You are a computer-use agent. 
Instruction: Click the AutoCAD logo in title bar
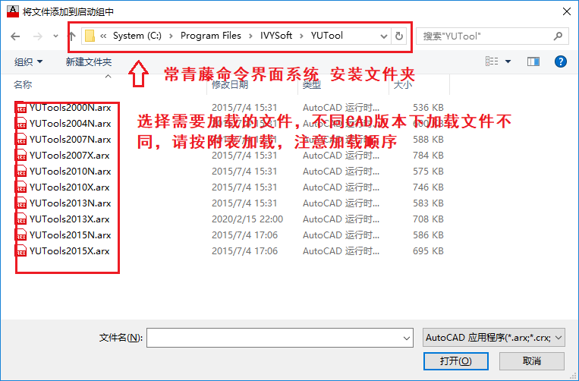13,11
